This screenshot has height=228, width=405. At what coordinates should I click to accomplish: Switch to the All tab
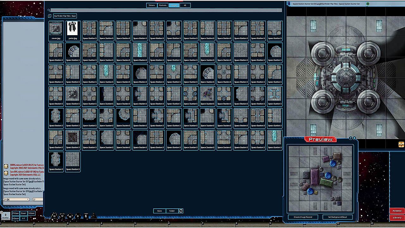tap(185, 5)
